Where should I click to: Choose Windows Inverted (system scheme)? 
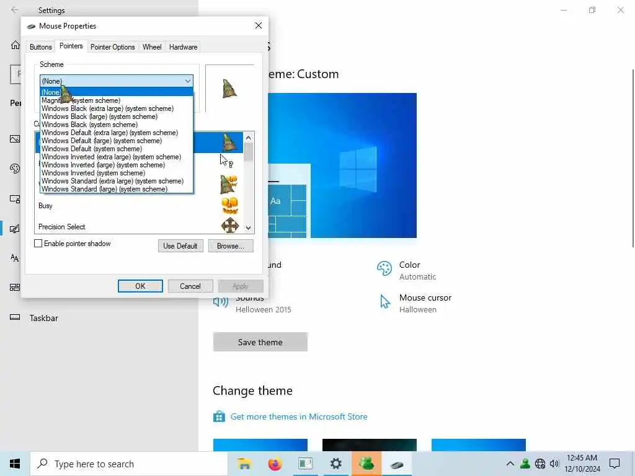(117, 174)
